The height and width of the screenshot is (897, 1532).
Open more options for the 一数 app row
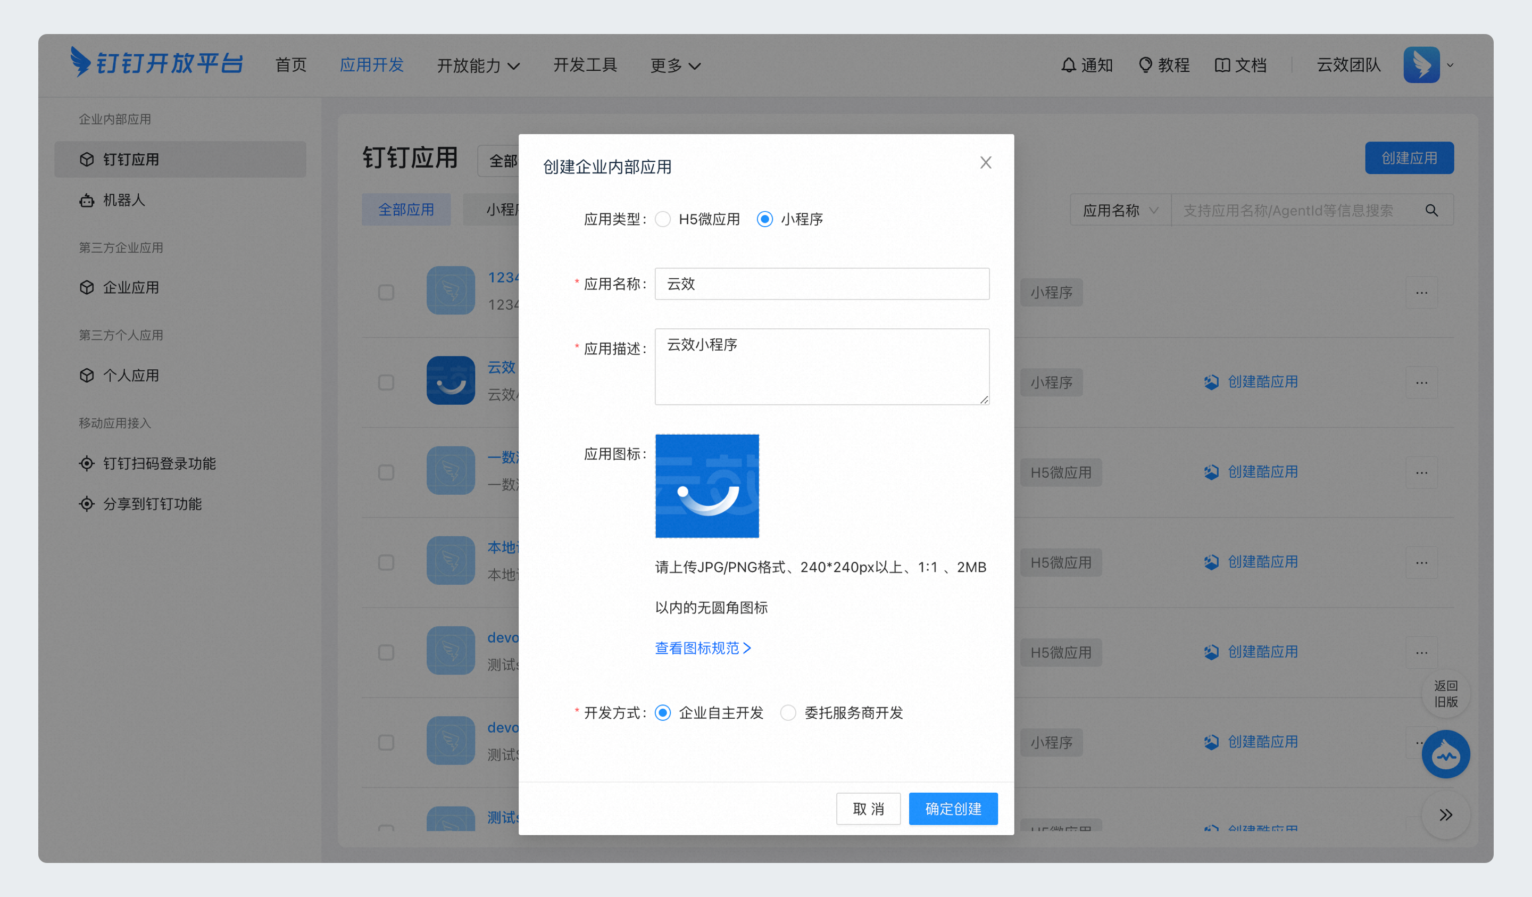[1421, 472]
